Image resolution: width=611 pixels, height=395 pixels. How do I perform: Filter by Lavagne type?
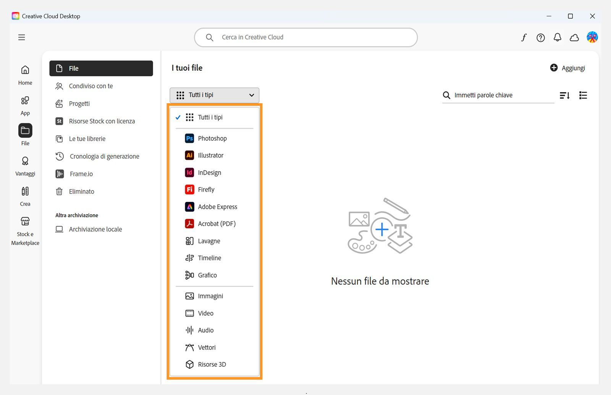coord(215,241)
